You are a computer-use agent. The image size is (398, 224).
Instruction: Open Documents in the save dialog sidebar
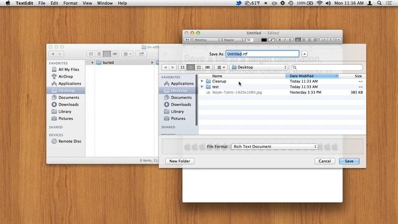click(178, 98)
